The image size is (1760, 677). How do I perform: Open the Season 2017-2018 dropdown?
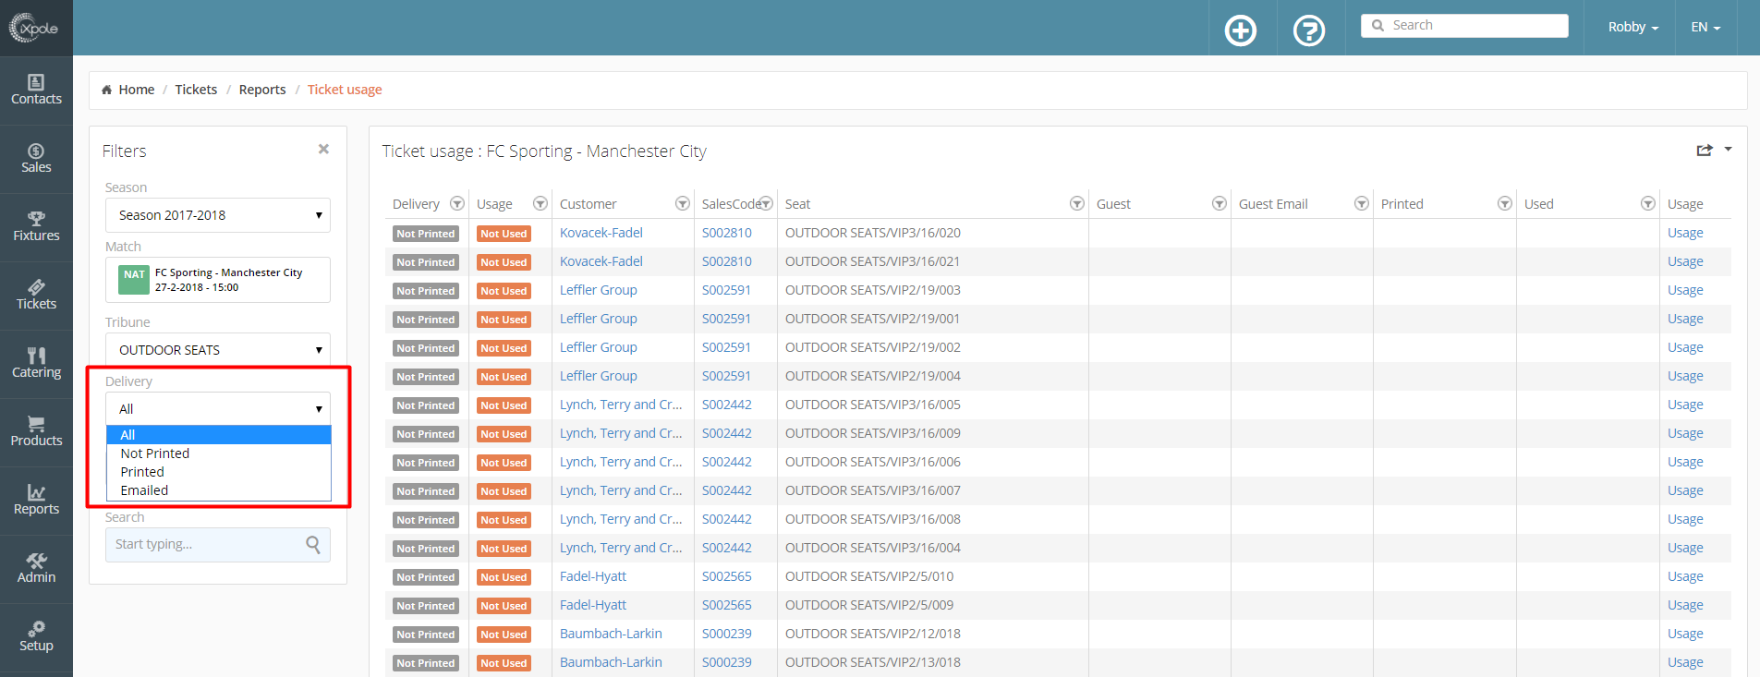coord(218,215)
